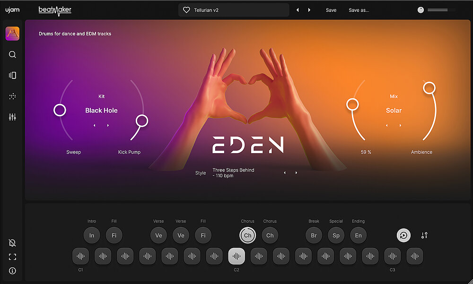Trigger the second drum pad after C1
Image resolution: width=473 pixels, height=284 pixels.
pos(125,256)
